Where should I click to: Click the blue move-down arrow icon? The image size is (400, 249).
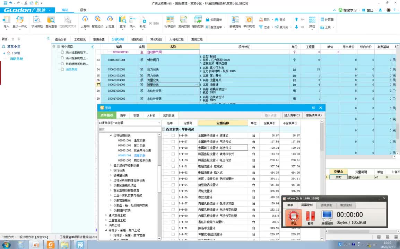tap(296, 27)
